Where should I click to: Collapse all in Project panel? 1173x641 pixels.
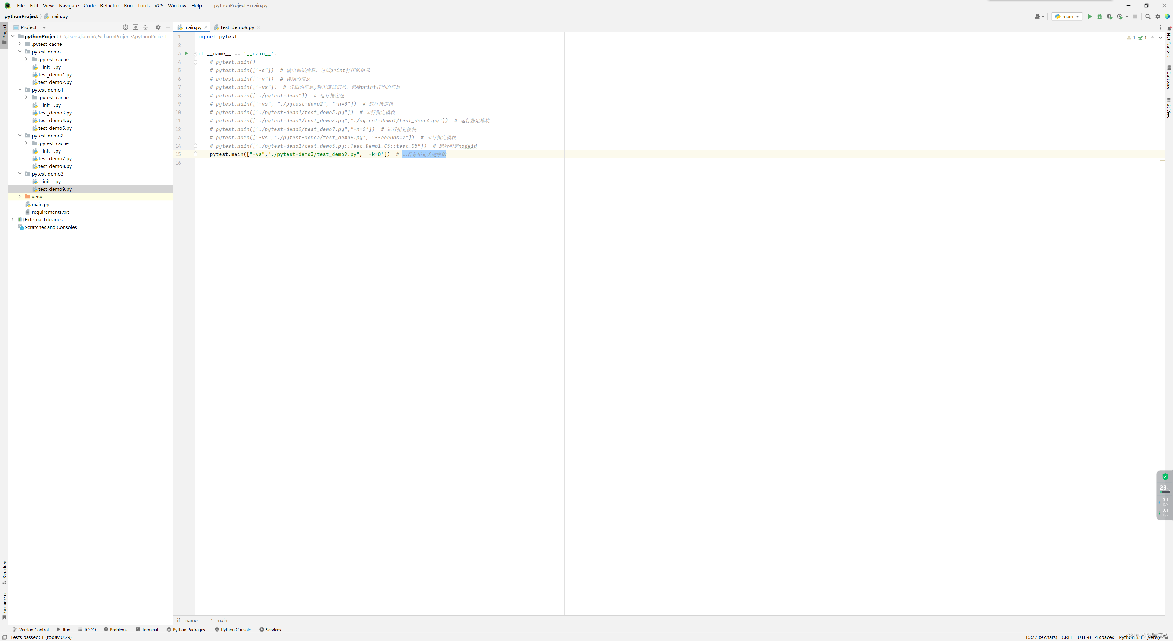click(146, 27)
